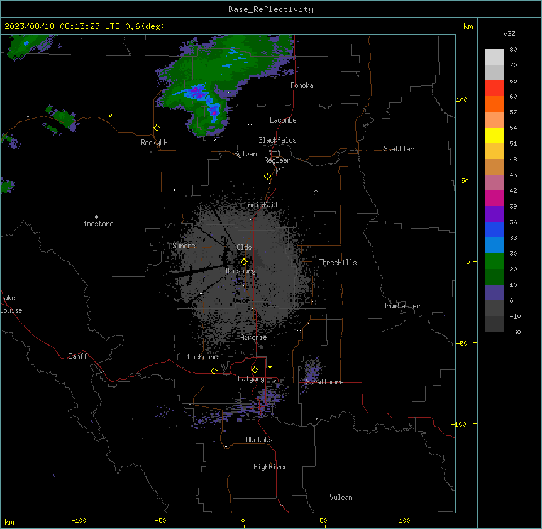The height and width of the screenshot is (529, 542).
Task: Click the yellow v marker northeast of Calgary
Action: [270, 367]
